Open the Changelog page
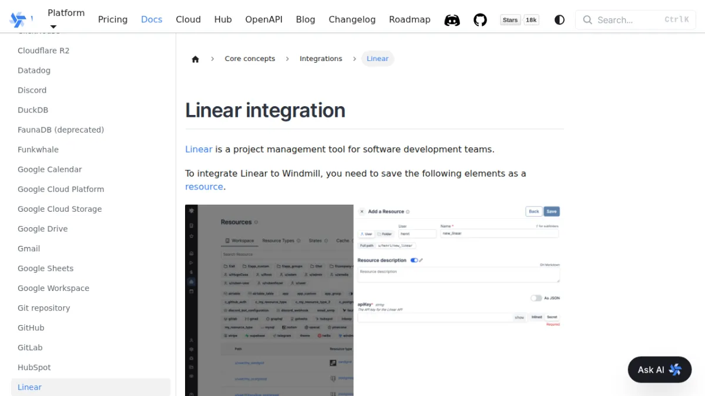Image resolution: width=705 pixels, height=396 pixels. pos(352,19)
